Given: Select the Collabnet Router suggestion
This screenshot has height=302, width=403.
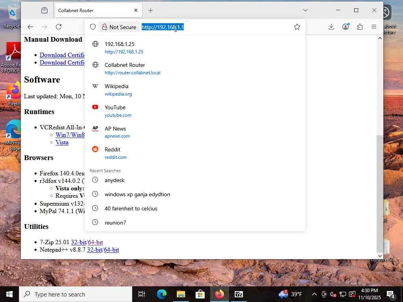Looking at the screenshot, I should 195,69.
